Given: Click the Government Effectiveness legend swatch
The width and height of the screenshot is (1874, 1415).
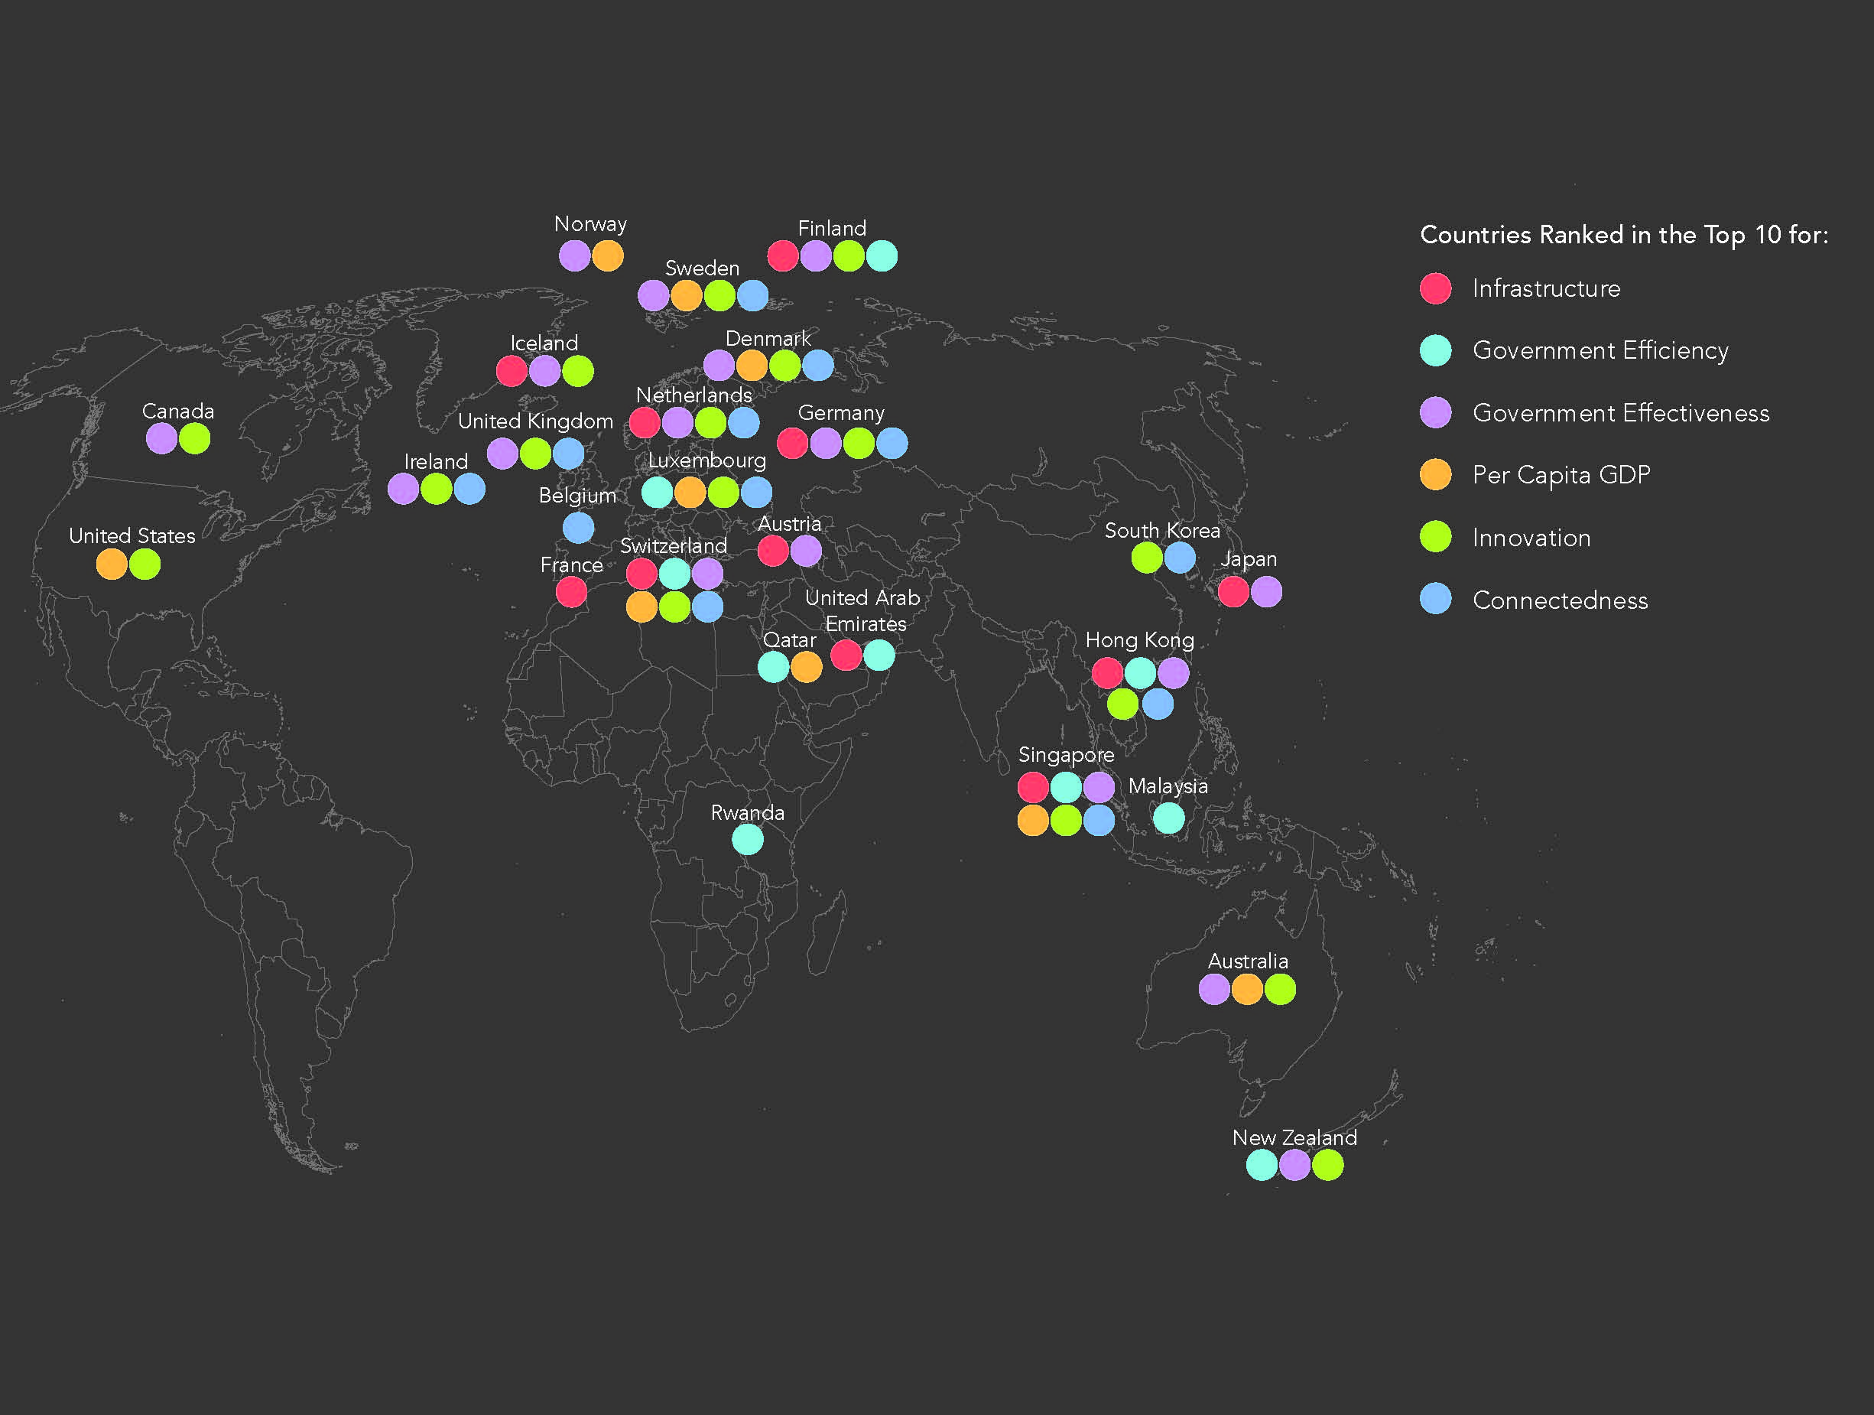Looking at the screenshot, I should (x=1435, y=412).
